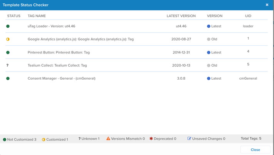The width and height of the screenshot is (274, 155).
Task: Click Versions Mismatch warning triangle icon
Action: pos(108,138)
